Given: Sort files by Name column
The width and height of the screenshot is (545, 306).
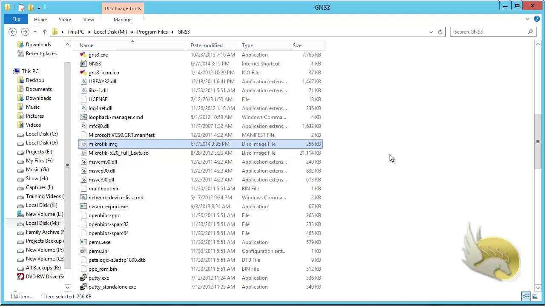Looking at the screenshot, I should [132, 45].
